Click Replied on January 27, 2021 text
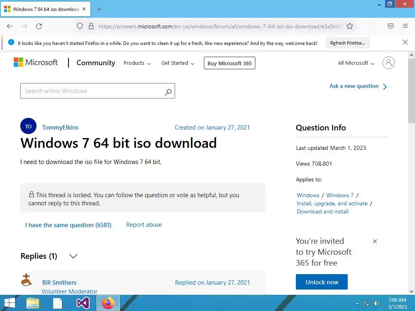415x311 pixels. (212, 282)
